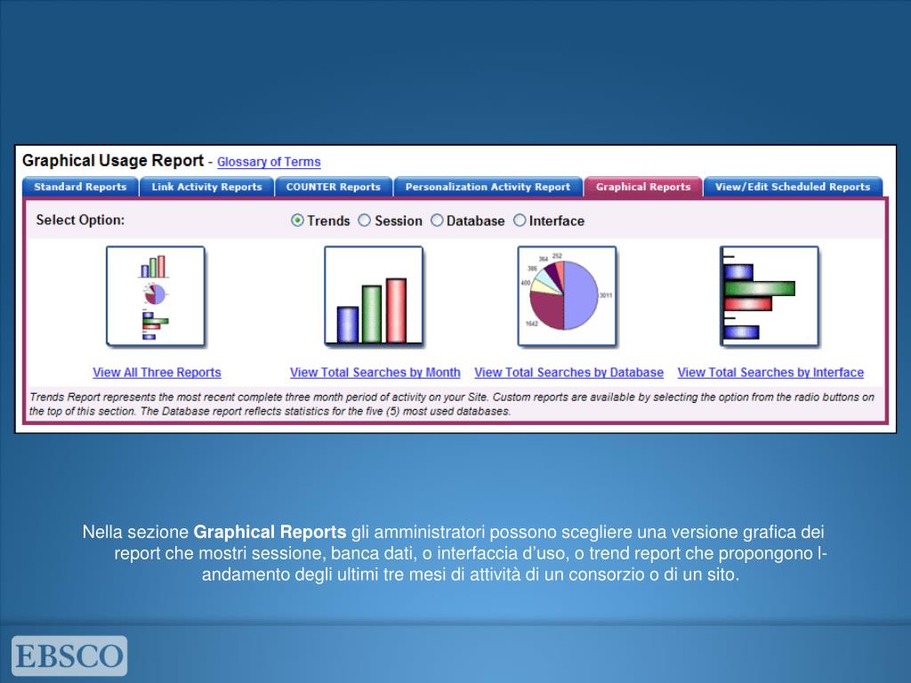911x683 pixels.
Task: Click the Graphical Usage Report heading
Action: click(x=113, y=161)
